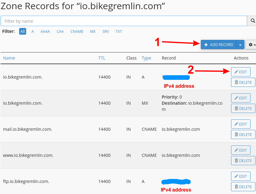The width and height of the screenshot is (256, 194).
Task: Click the Class column header
Action: pos(132,58)
